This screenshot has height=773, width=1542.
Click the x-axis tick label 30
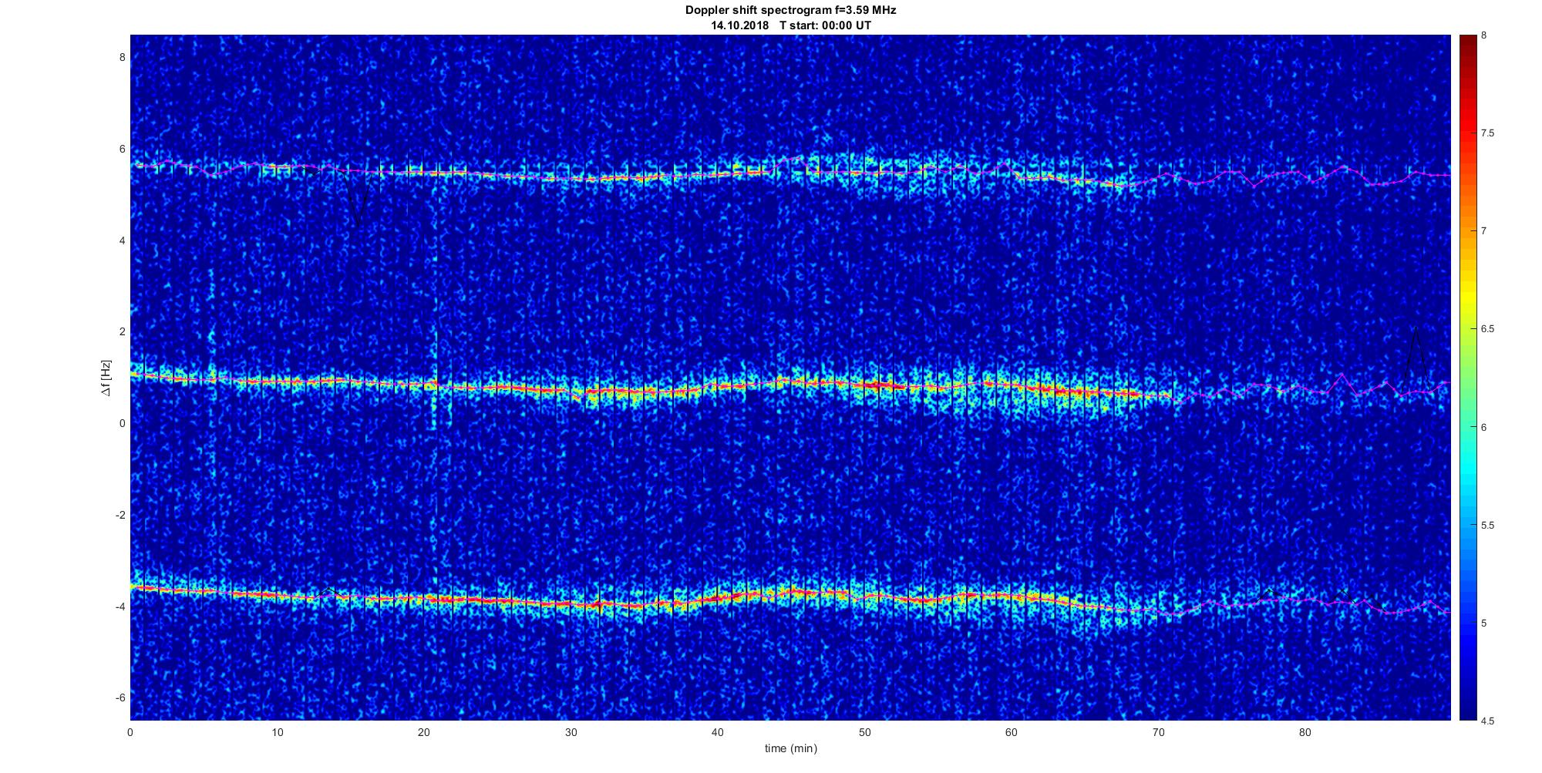(x=571, y=732)
